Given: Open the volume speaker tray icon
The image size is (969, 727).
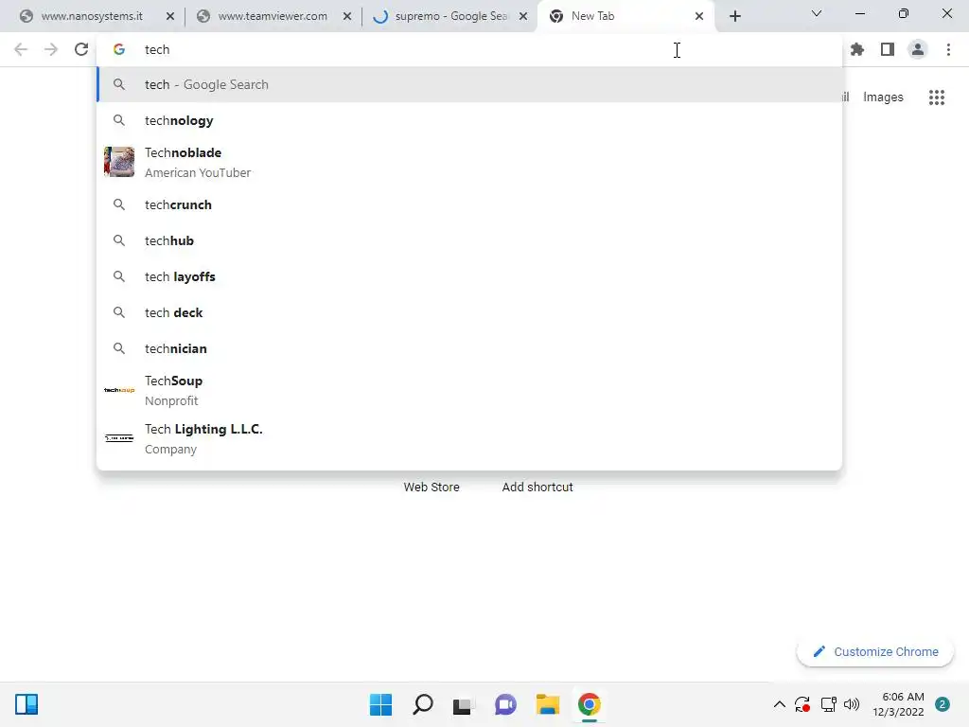Looking at the screenshot, I should 852,704.
